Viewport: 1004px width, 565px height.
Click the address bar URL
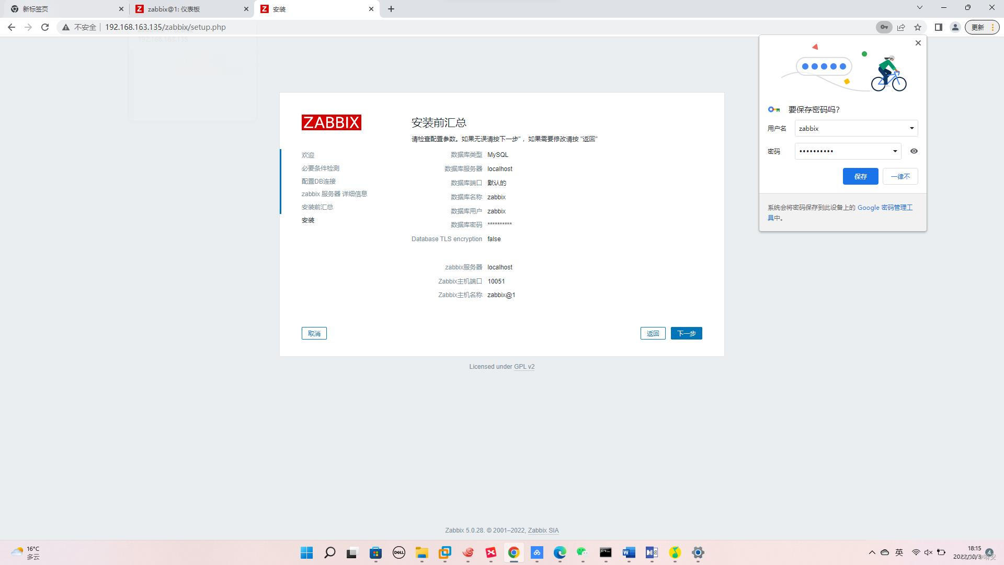coord(165,27)
